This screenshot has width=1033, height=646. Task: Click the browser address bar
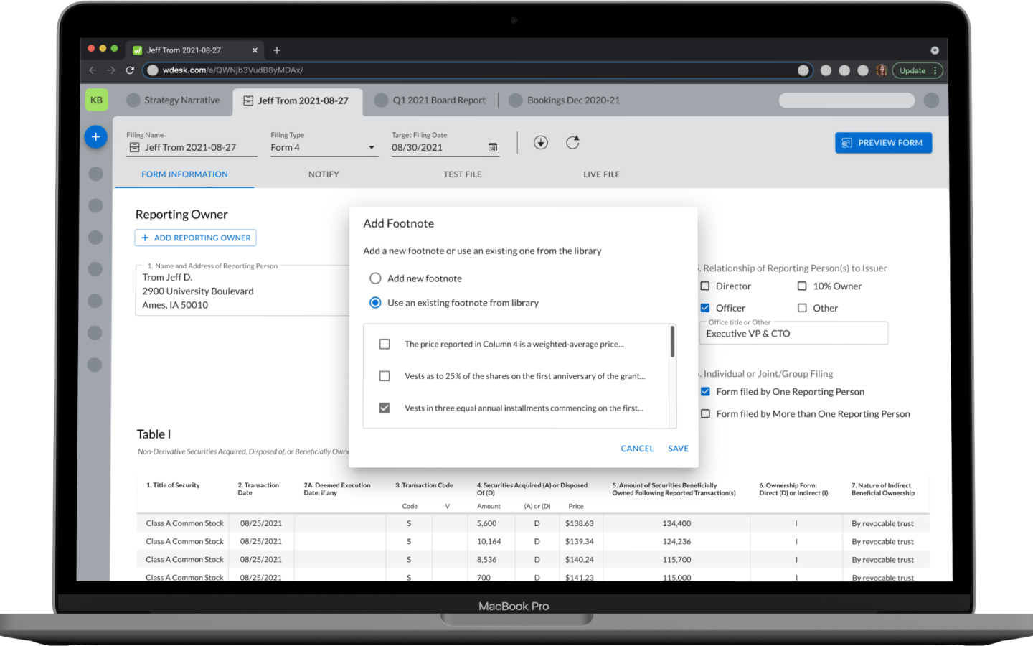(478, 70)
